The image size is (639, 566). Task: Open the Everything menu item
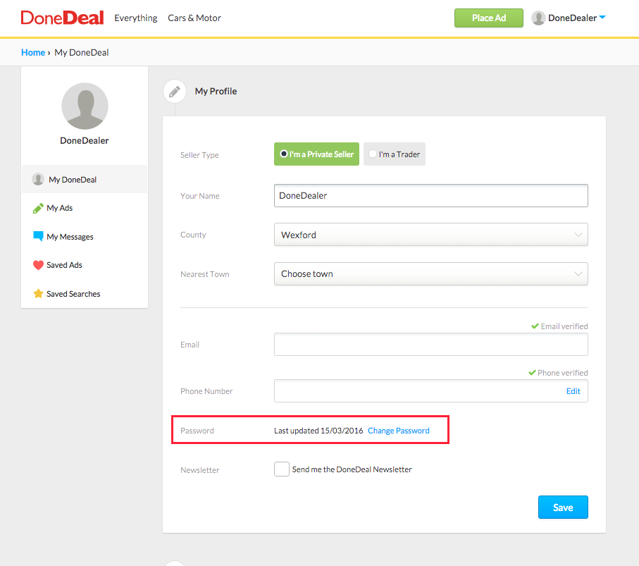(136, 18)
